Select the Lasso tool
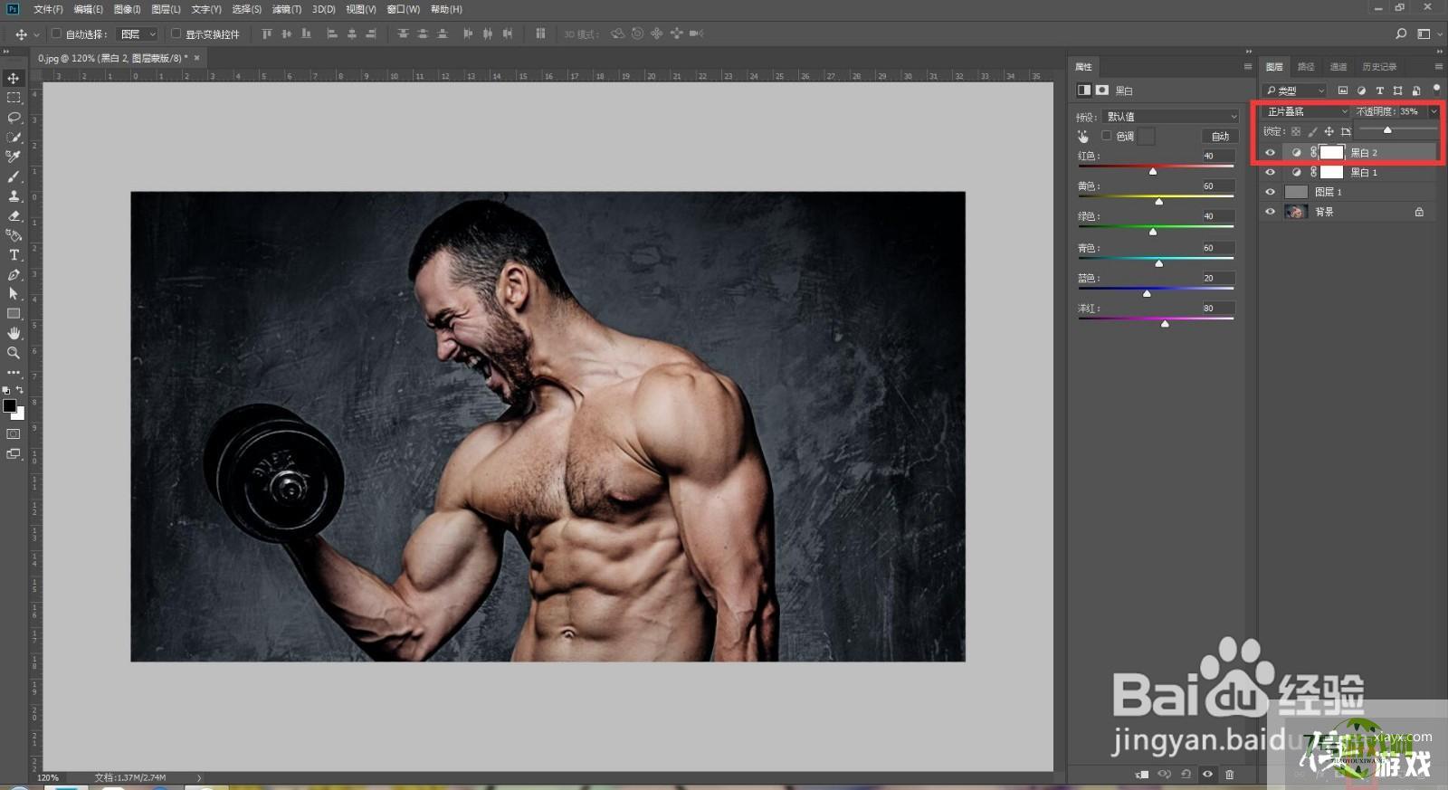This screenshot has width=1448, height=790. tap(14, 118)
